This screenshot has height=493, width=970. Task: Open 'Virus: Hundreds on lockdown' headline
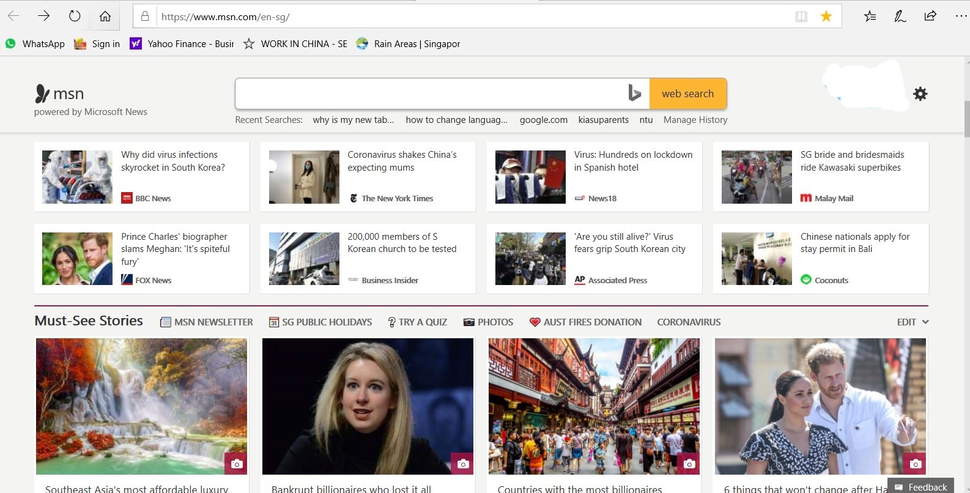point(633,161)
